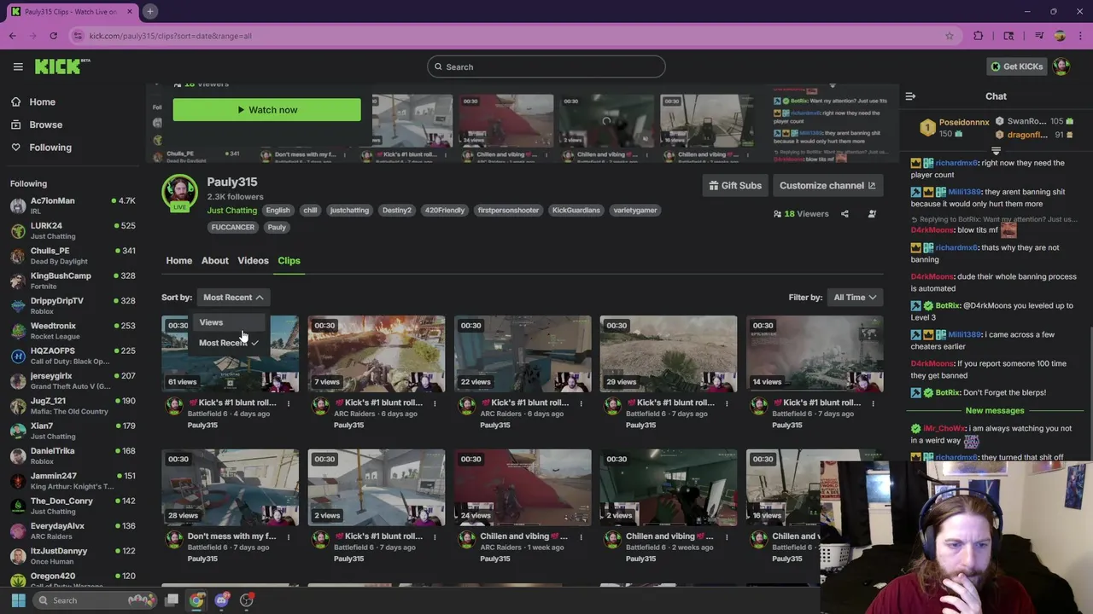Click Poseidonnnx on the chat leaderboard
The image size is (1093, 614).
[964, 122]
